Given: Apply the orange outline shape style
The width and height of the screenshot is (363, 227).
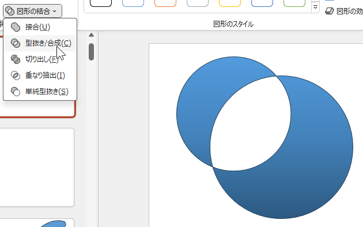Looking at the screenshot, I should click(x=165, y=3).
